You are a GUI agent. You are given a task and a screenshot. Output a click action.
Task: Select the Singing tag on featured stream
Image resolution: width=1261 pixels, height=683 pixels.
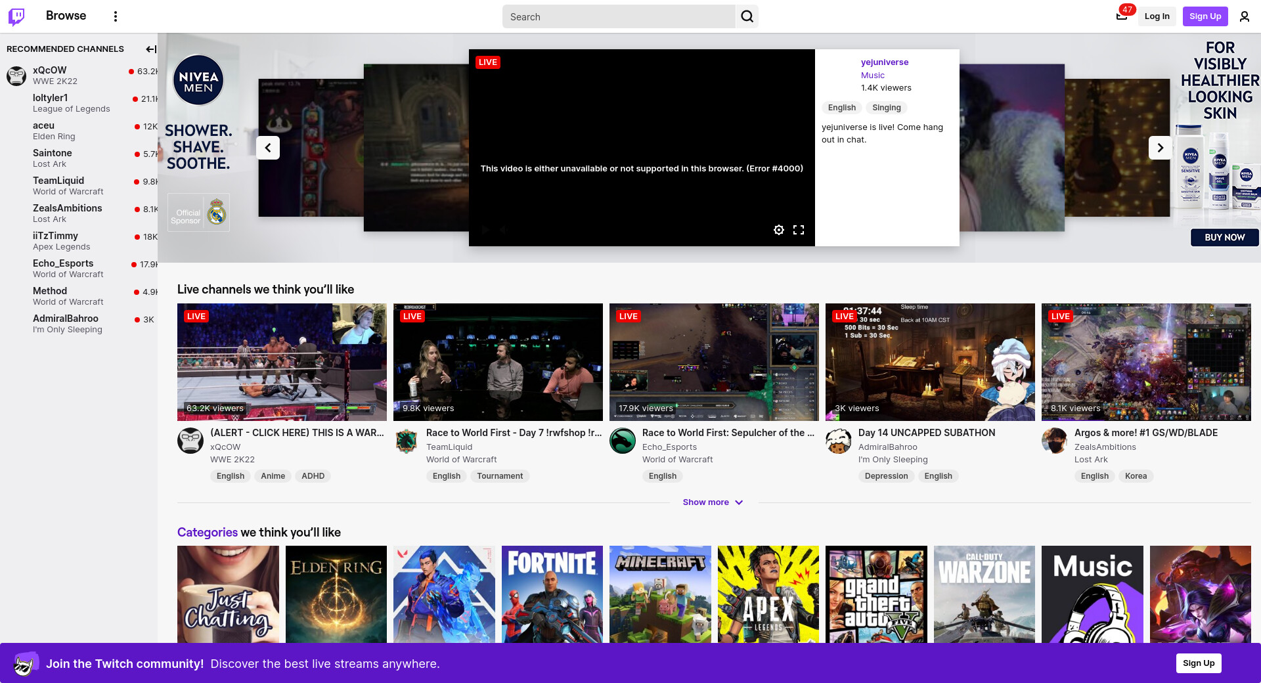pyautogui.click(x=886, y=108)
